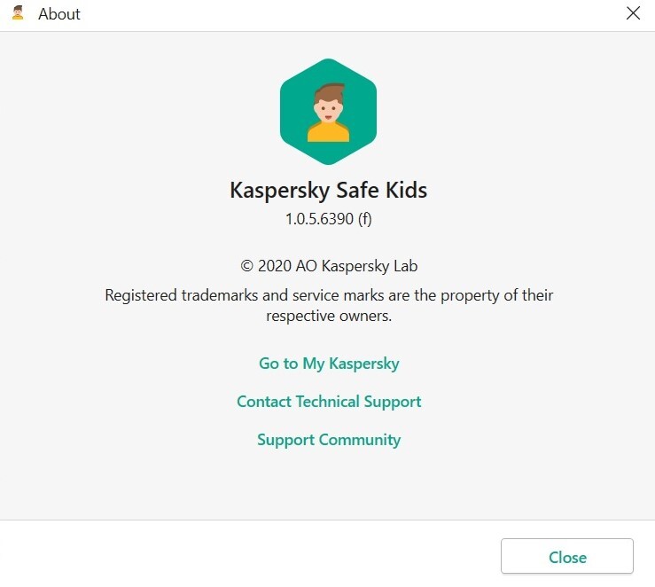Open the Go to My Kaspersky link
The width and height of the screenshot is (655, 587).
pyautogui.click(x=329, y=364)
